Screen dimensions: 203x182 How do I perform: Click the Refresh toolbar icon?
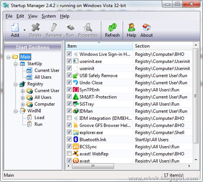tap(112, 27)
